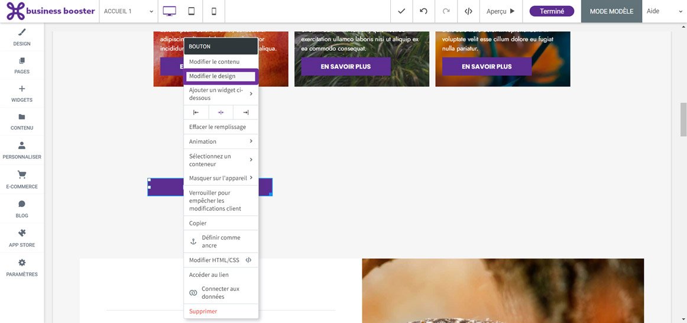Switch to mobile phone view icon
Image resolution: width=687 pixels, height=323 pixels.
(214, 11)
